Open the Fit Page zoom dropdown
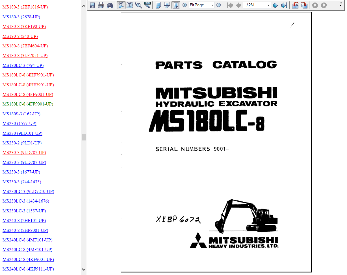347x275 pixels. (x=201, y=5)
